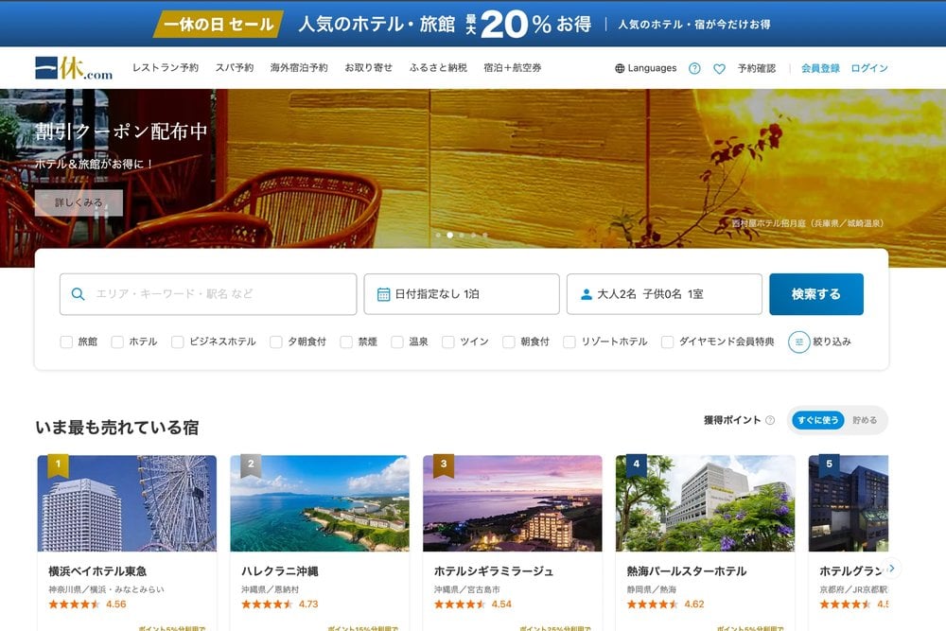The width and height of the screenshot is (946, 631).
Task: Click the 一休.com logo
Action: pyautogui.click(x=74, y=68)
